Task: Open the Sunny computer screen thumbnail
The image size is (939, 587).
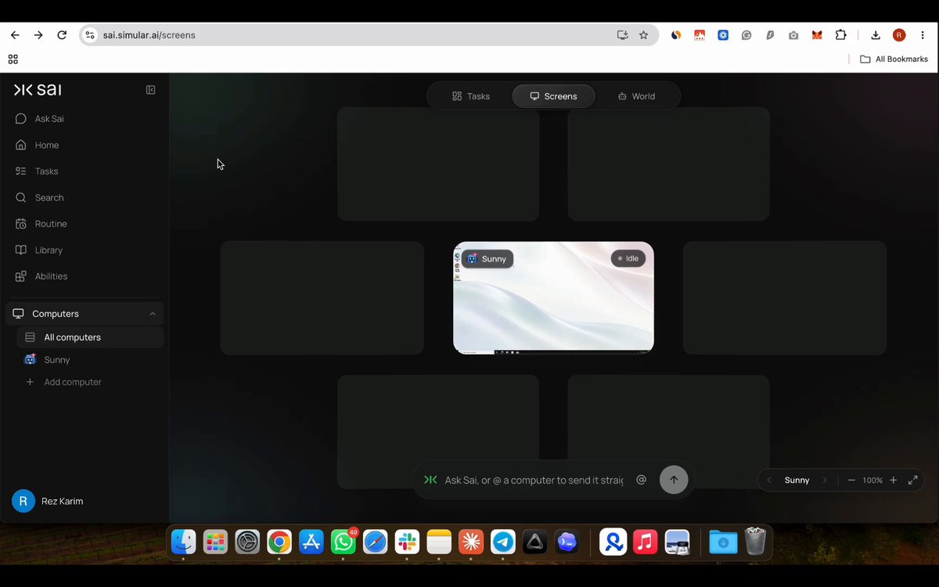Action: pos(553,298)
